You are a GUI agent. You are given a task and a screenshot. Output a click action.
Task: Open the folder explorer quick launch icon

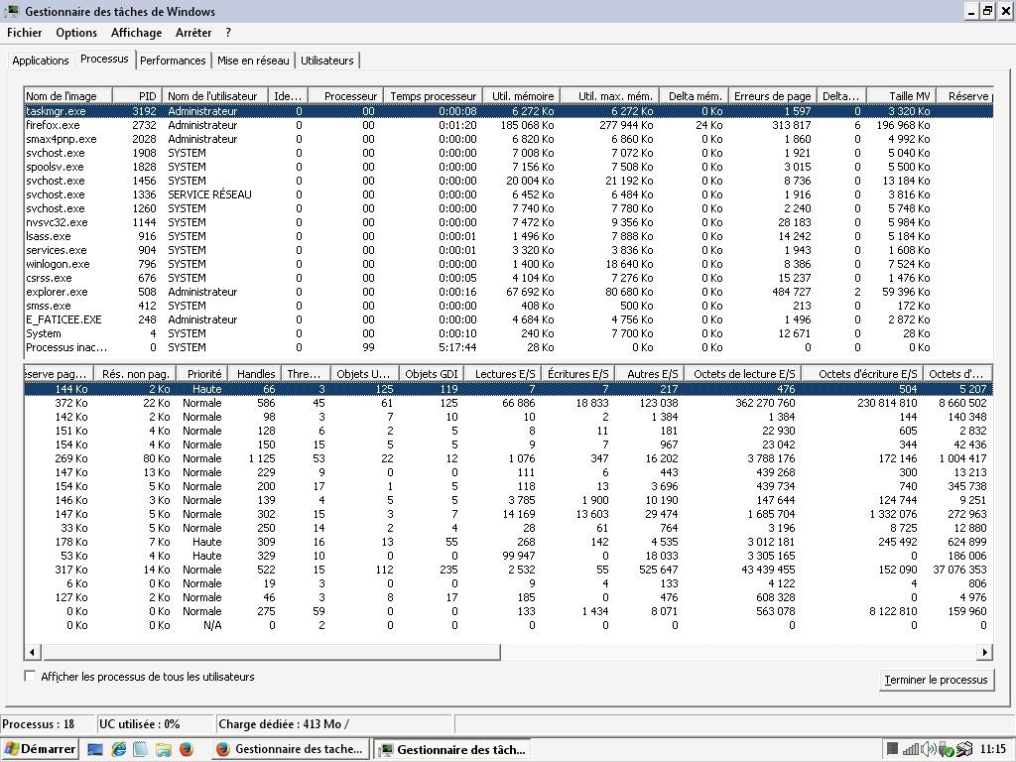[x=164, y=749]
